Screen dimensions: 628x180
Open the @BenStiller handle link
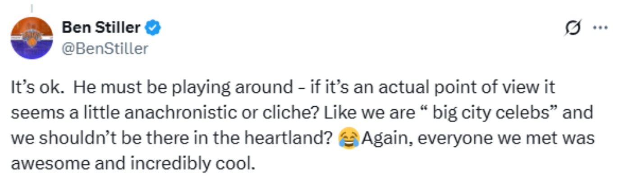[105, 48]
